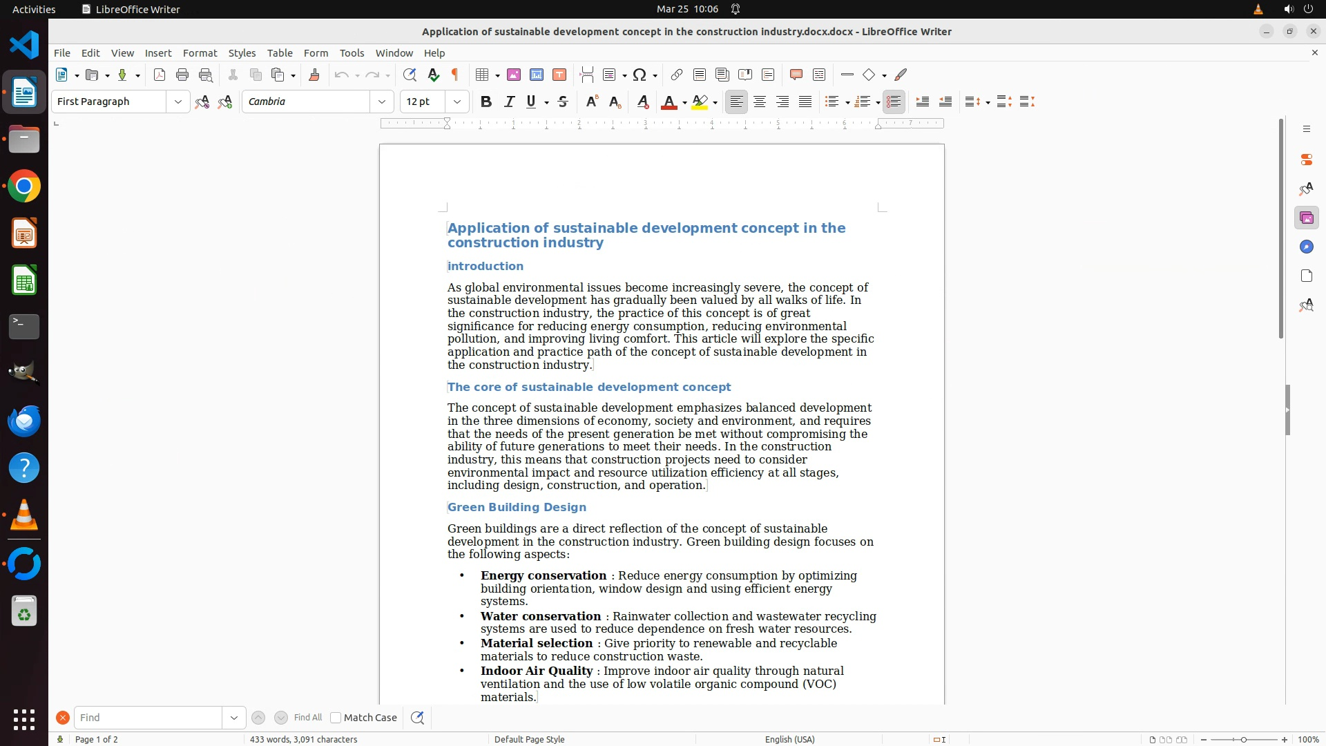Export document directly as PDF
1326x746 pixels.
click(160, 75)
